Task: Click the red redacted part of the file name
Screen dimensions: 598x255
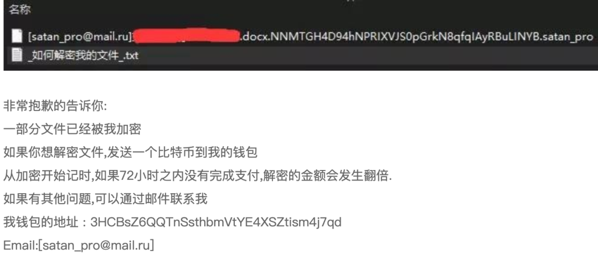Action: click(x=186, y=36)
